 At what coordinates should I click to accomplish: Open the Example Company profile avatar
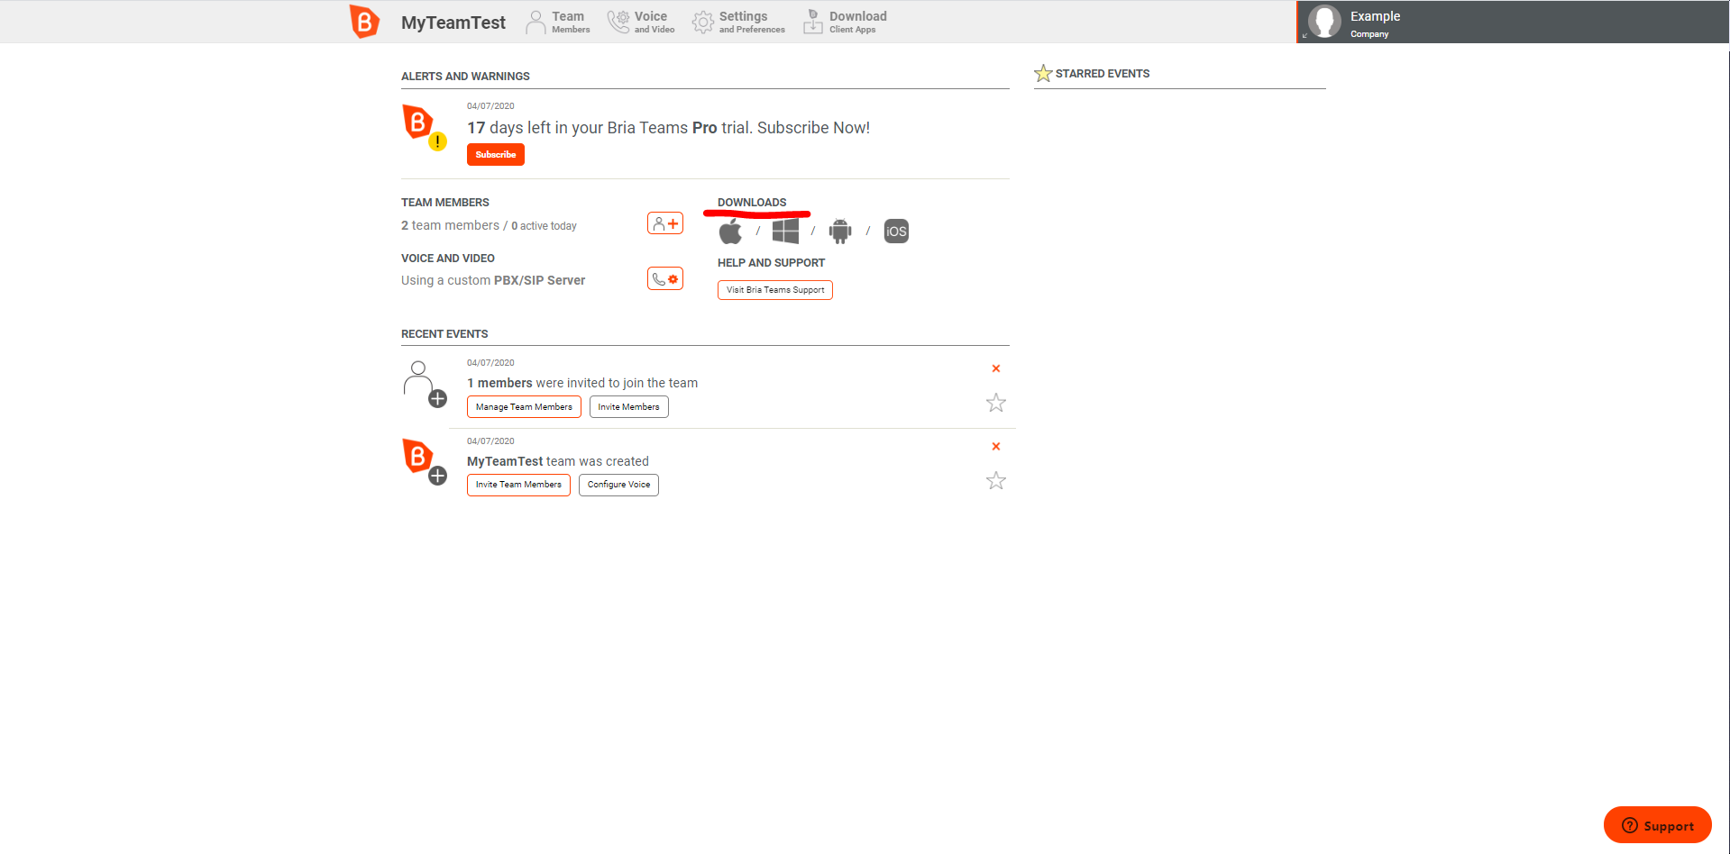coord(1324,22)
